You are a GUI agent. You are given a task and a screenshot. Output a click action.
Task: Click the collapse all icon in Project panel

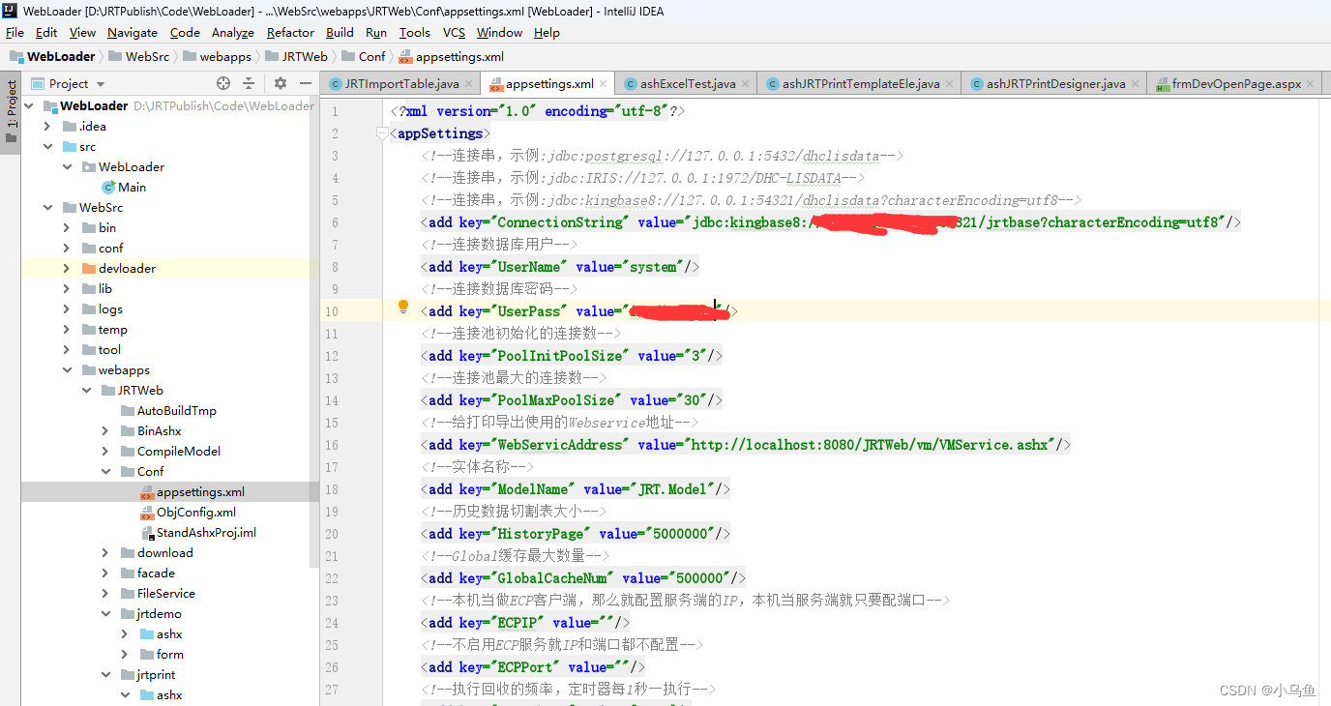[x=249, y=83]
